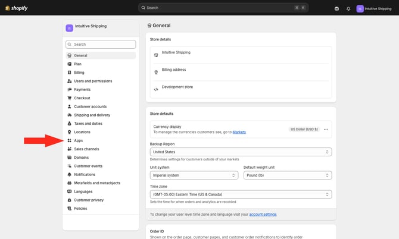Screen dimensions: 399x239
Task: Click the Languages icon in sidebar
Action: point(69,191)
